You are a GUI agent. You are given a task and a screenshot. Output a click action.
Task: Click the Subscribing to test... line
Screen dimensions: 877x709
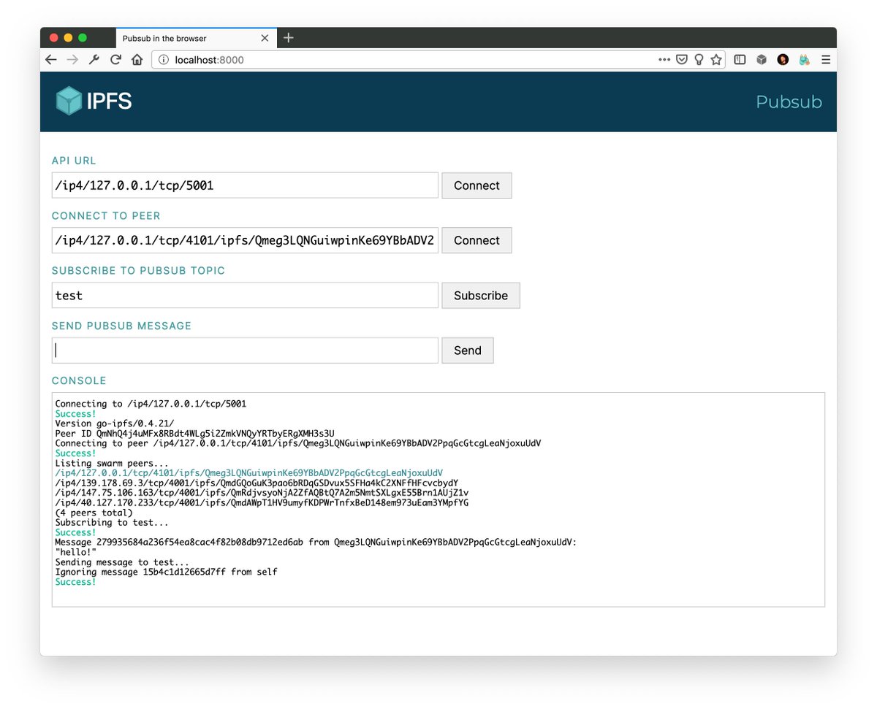[x=112, y=523]
